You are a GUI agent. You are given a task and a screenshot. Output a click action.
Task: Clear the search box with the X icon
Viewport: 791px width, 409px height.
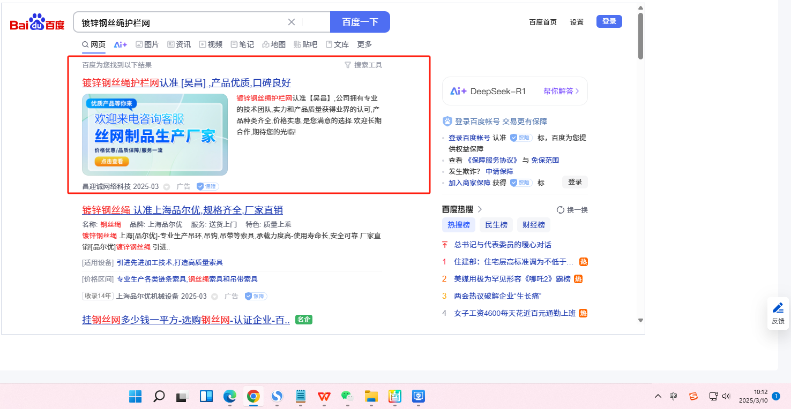pos(292,22)
